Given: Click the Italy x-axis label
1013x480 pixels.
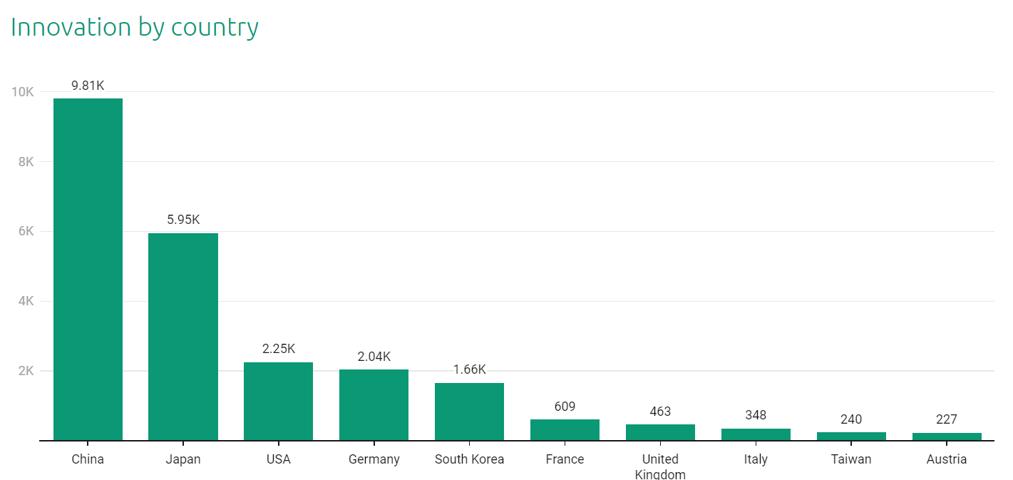Looking at the screenshot, I should click(756, 459).
